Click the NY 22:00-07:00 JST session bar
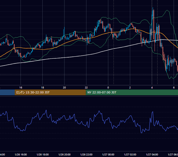This screenshot has height=157, width=178. (x=132, y=92)
